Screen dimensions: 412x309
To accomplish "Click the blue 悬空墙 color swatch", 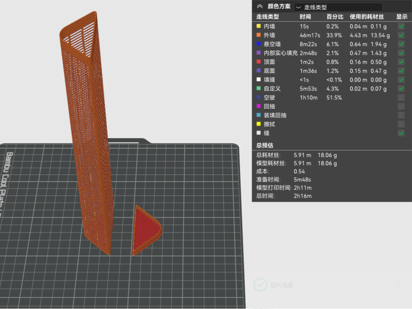I will (259, 44).
